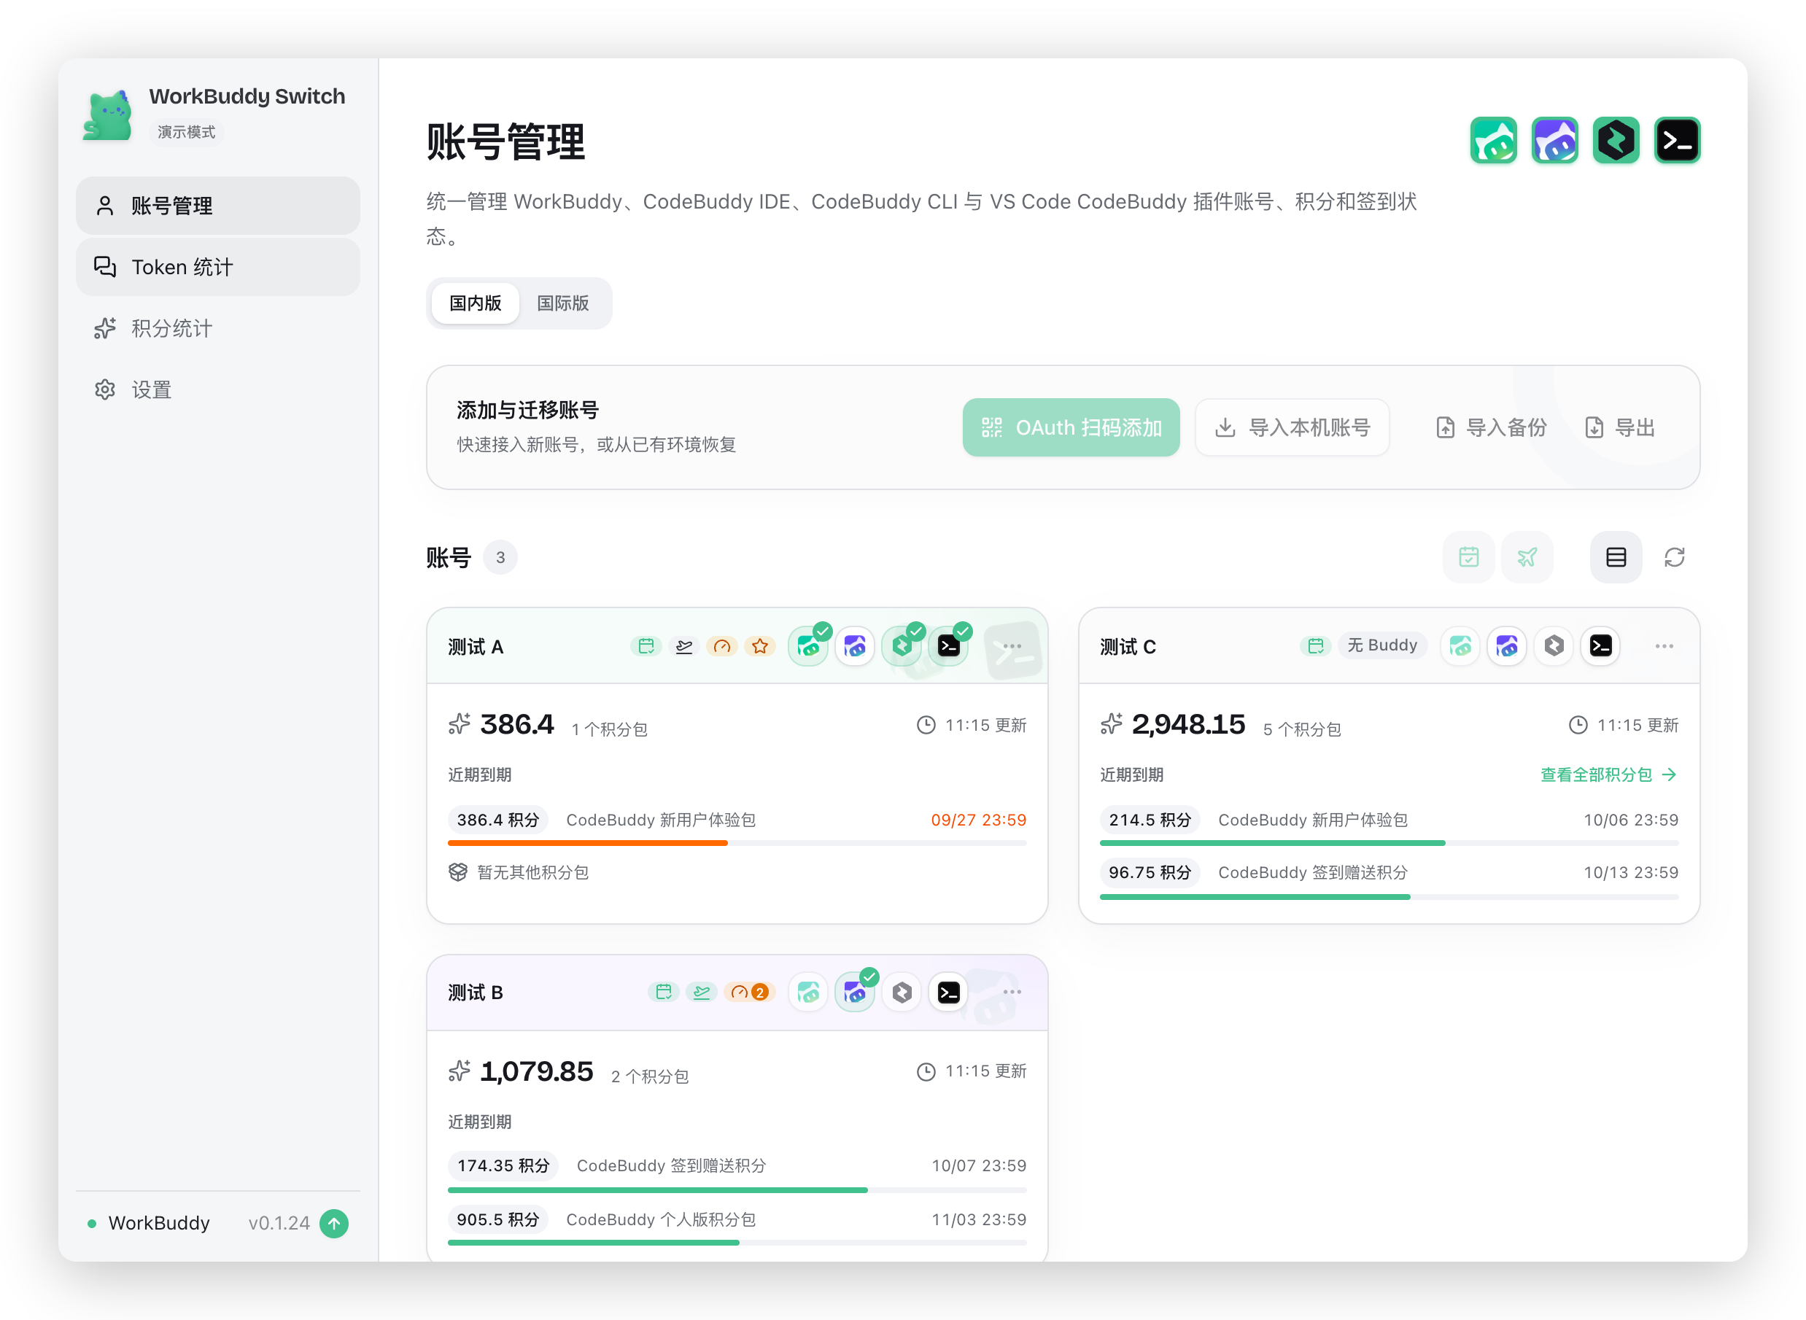Click the OAuth 扫码添加 button
The width and height of the screenshot is (1806, 1320).
tap(1071, 427)
